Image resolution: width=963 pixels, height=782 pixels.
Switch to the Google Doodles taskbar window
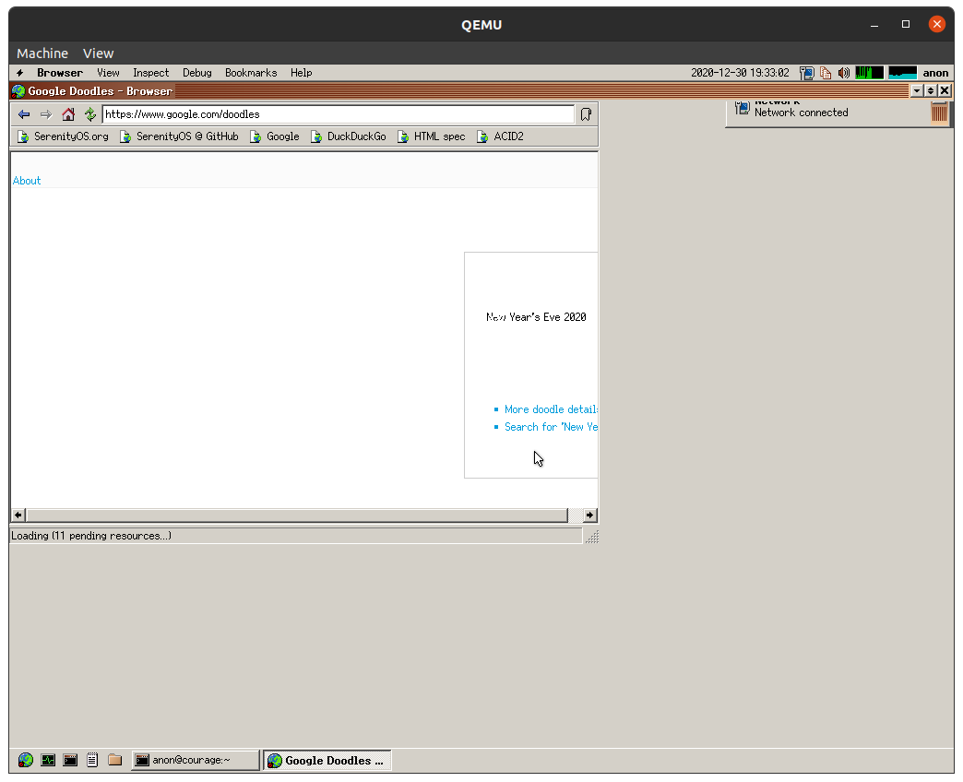click(327, 760)
